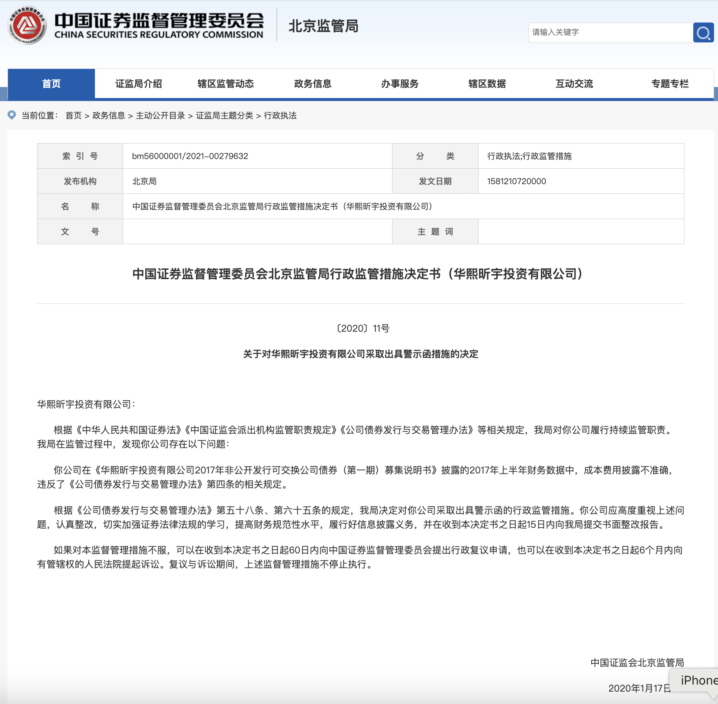Open 办事服务 from navigation bar
Screen dimensions: 718x704
(400, 83)
